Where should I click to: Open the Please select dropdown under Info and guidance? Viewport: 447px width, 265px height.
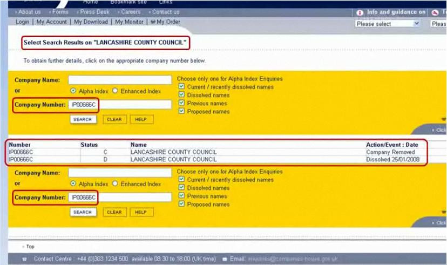coord(388,24)
